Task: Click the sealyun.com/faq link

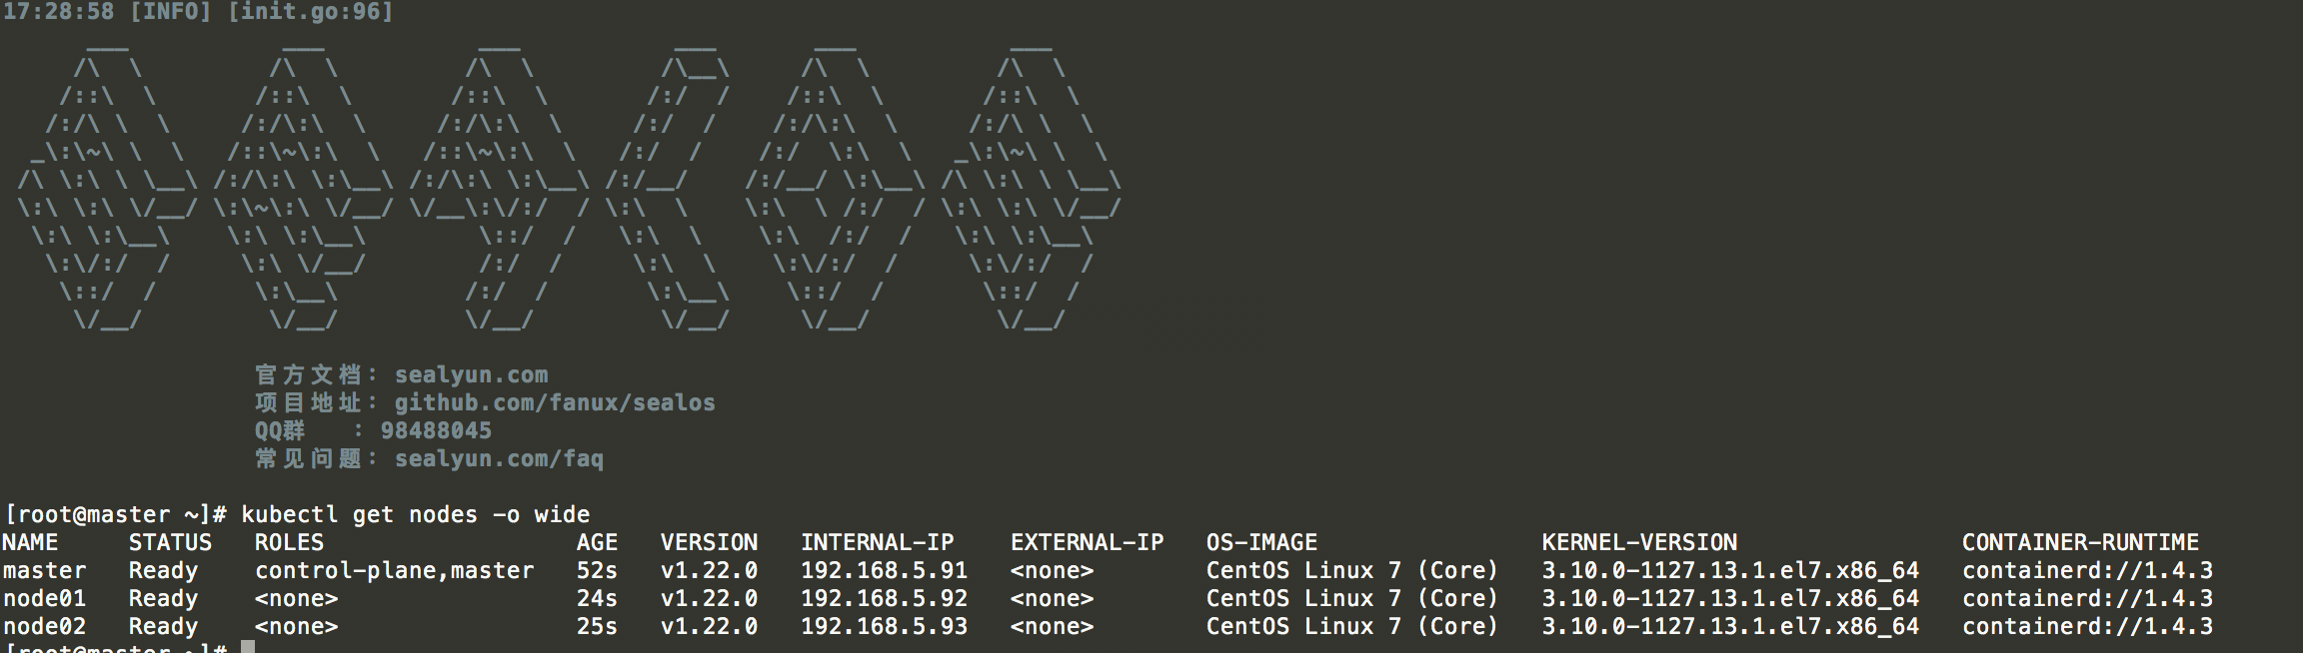Action: pos(499,459)
